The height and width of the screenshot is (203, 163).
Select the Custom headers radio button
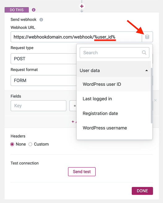click(x=30, y=144)
